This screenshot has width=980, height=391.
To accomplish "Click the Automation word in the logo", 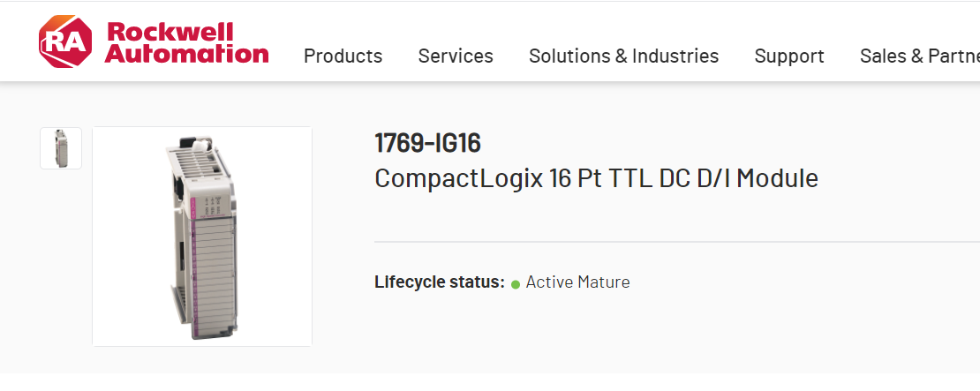I will click(186, 54).
